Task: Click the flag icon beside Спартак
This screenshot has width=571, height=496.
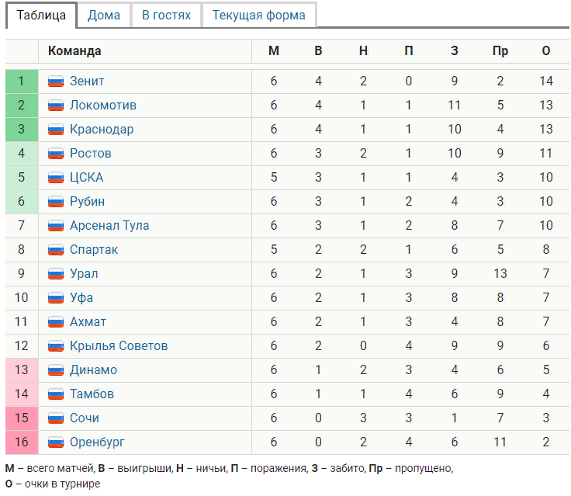Action: click(56, 250)
